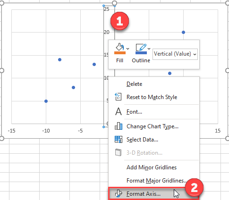Image resolution: width=229 pixels, height=200 pixels.
Task: Open the Fill color dropdown arrow
Action: coord(128,49)
